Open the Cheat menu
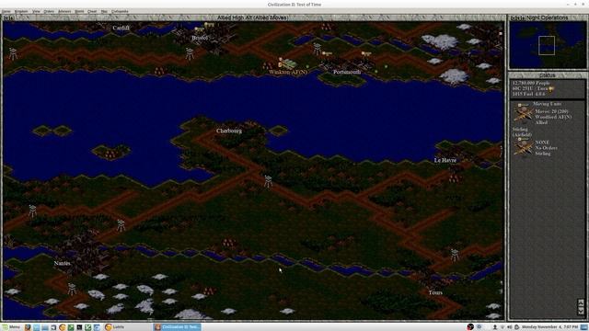 tap(92, 11)
